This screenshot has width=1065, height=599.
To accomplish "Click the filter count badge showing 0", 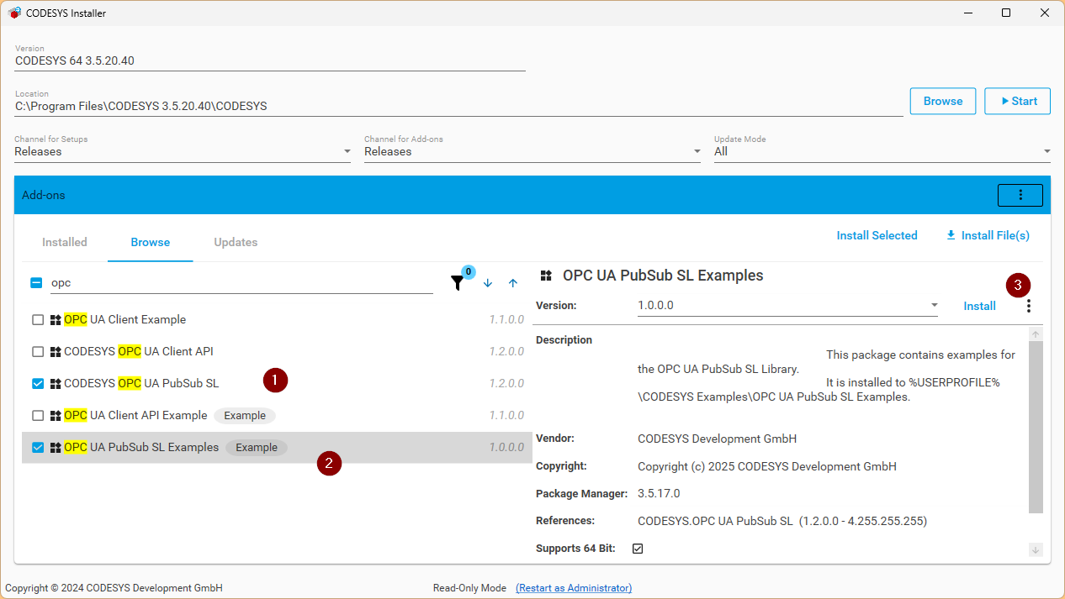I will pyautogui.click(x=469, y=271).
